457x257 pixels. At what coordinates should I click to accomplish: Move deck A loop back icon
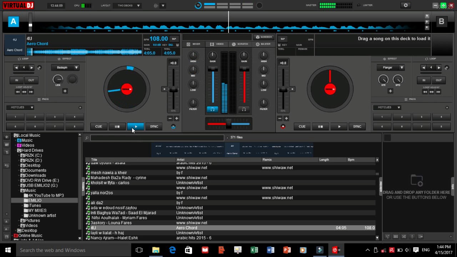point(17,92)
